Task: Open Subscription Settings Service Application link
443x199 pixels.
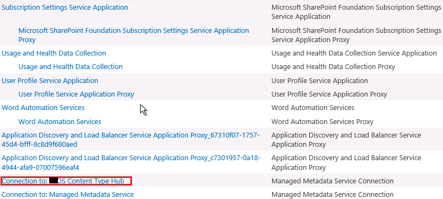Action: coord(65,8)
